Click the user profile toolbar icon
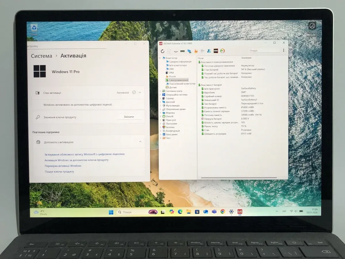Viewport: 345px width, 259px height. click(x=209, y=51)
